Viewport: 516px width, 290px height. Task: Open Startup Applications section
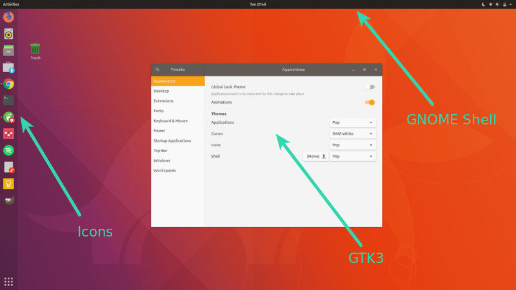coord(178,140)
